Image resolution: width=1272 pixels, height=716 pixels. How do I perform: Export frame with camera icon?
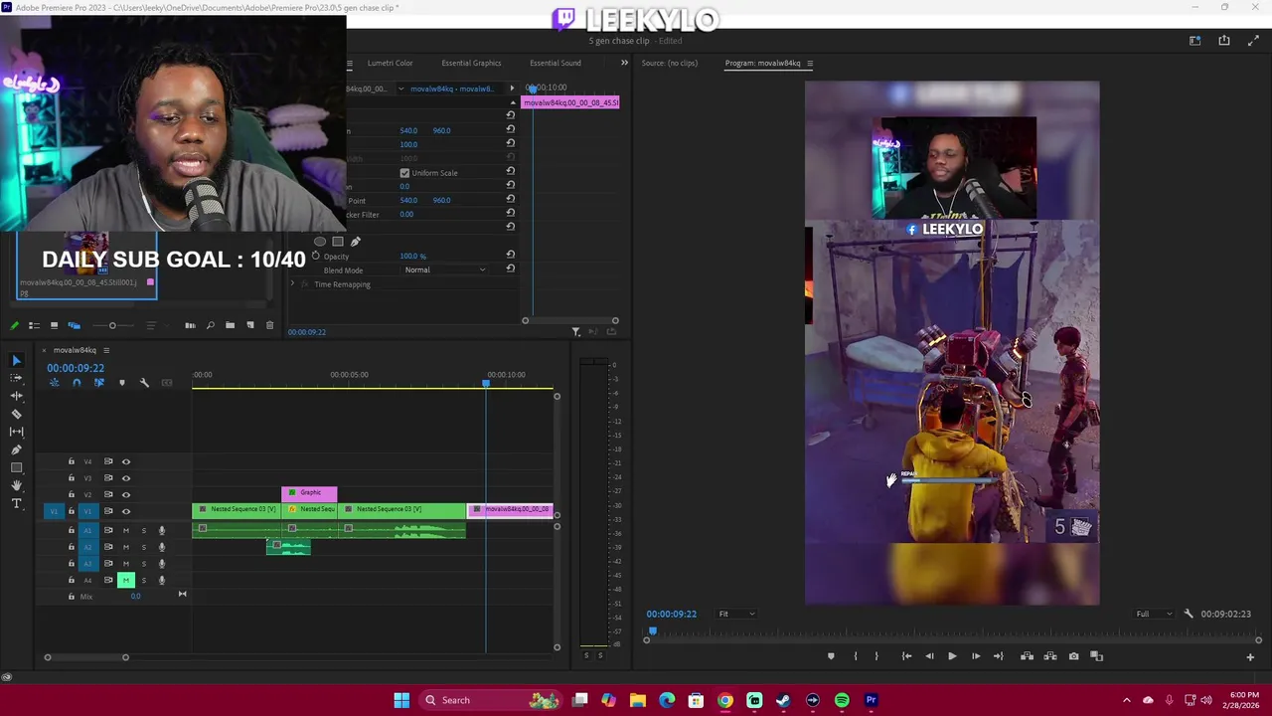[1073, 656]
